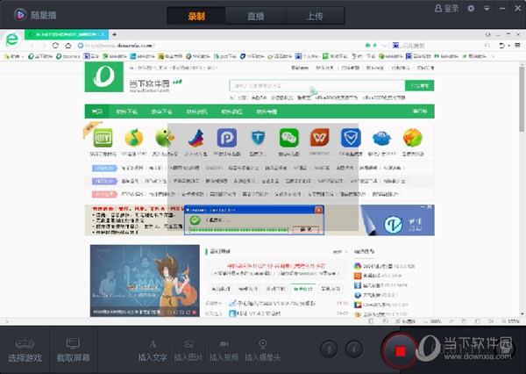The width and height of the screenshot is (526, 374).
Task: Select the green browser tab
Action: [x=67, y=34]
